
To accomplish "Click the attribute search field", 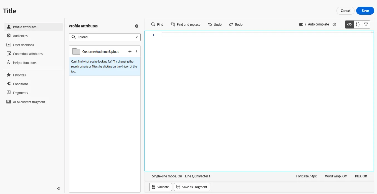I will 105,37.
